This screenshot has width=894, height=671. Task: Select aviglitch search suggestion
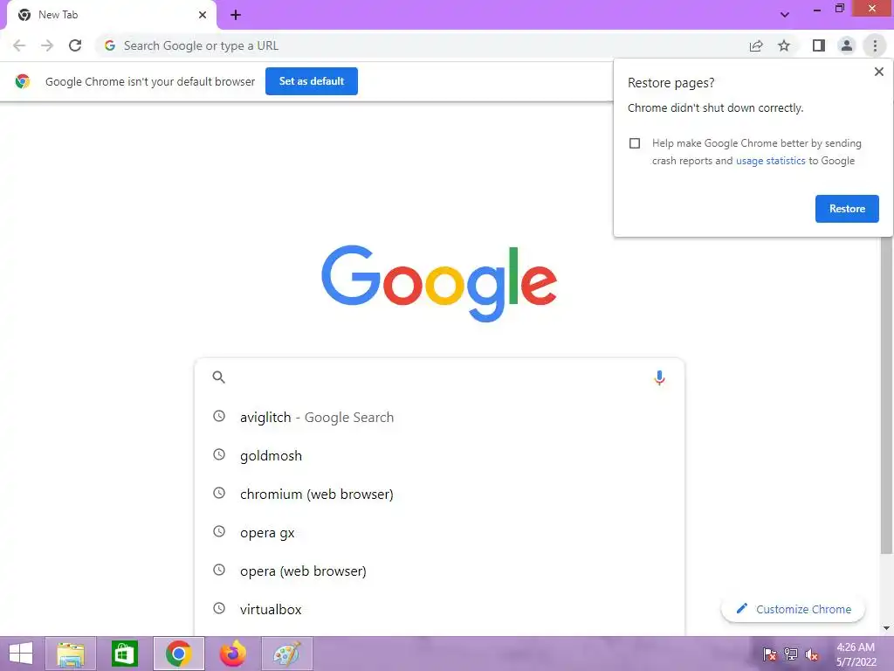(x=439, y=417)
